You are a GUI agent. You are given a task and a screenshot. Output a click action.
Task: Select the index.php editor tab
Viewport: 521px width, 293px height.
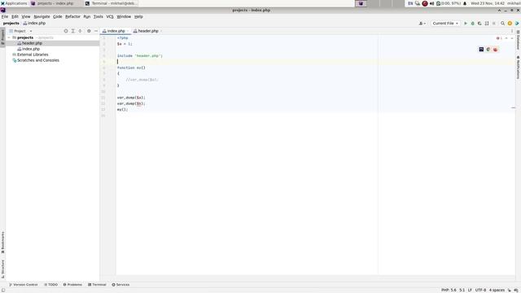(x=116, y=31)
